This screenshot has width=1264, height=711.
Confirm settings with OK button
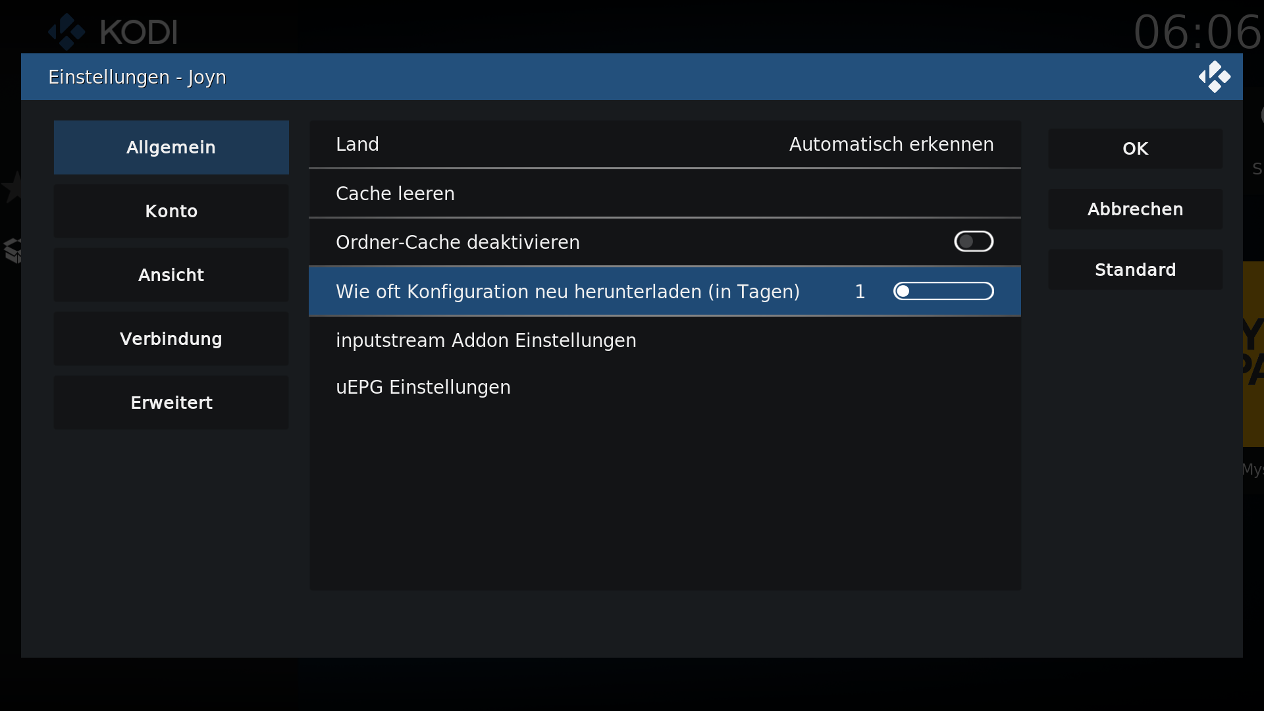coord(1136,149)
